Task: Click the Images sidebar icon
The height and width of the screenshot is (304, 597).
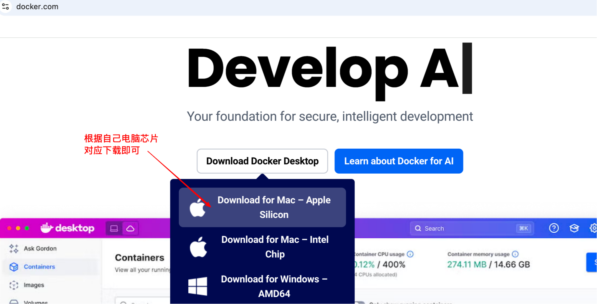Action: 14,285
